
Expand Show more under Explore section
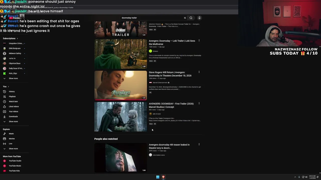pos(13,149)
